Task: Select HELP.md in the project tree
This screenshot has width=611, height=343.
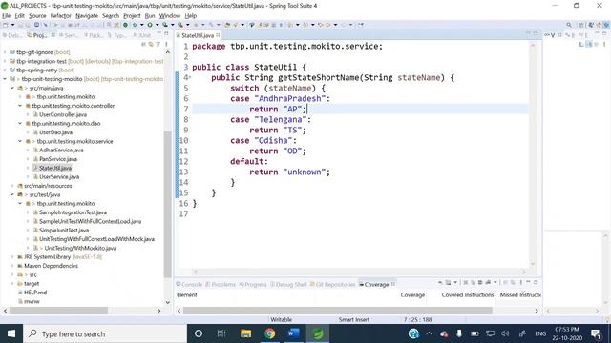Action: pos(35,293)
